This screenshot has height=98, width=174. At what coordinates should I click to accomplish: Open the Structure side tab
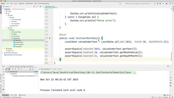1,78
